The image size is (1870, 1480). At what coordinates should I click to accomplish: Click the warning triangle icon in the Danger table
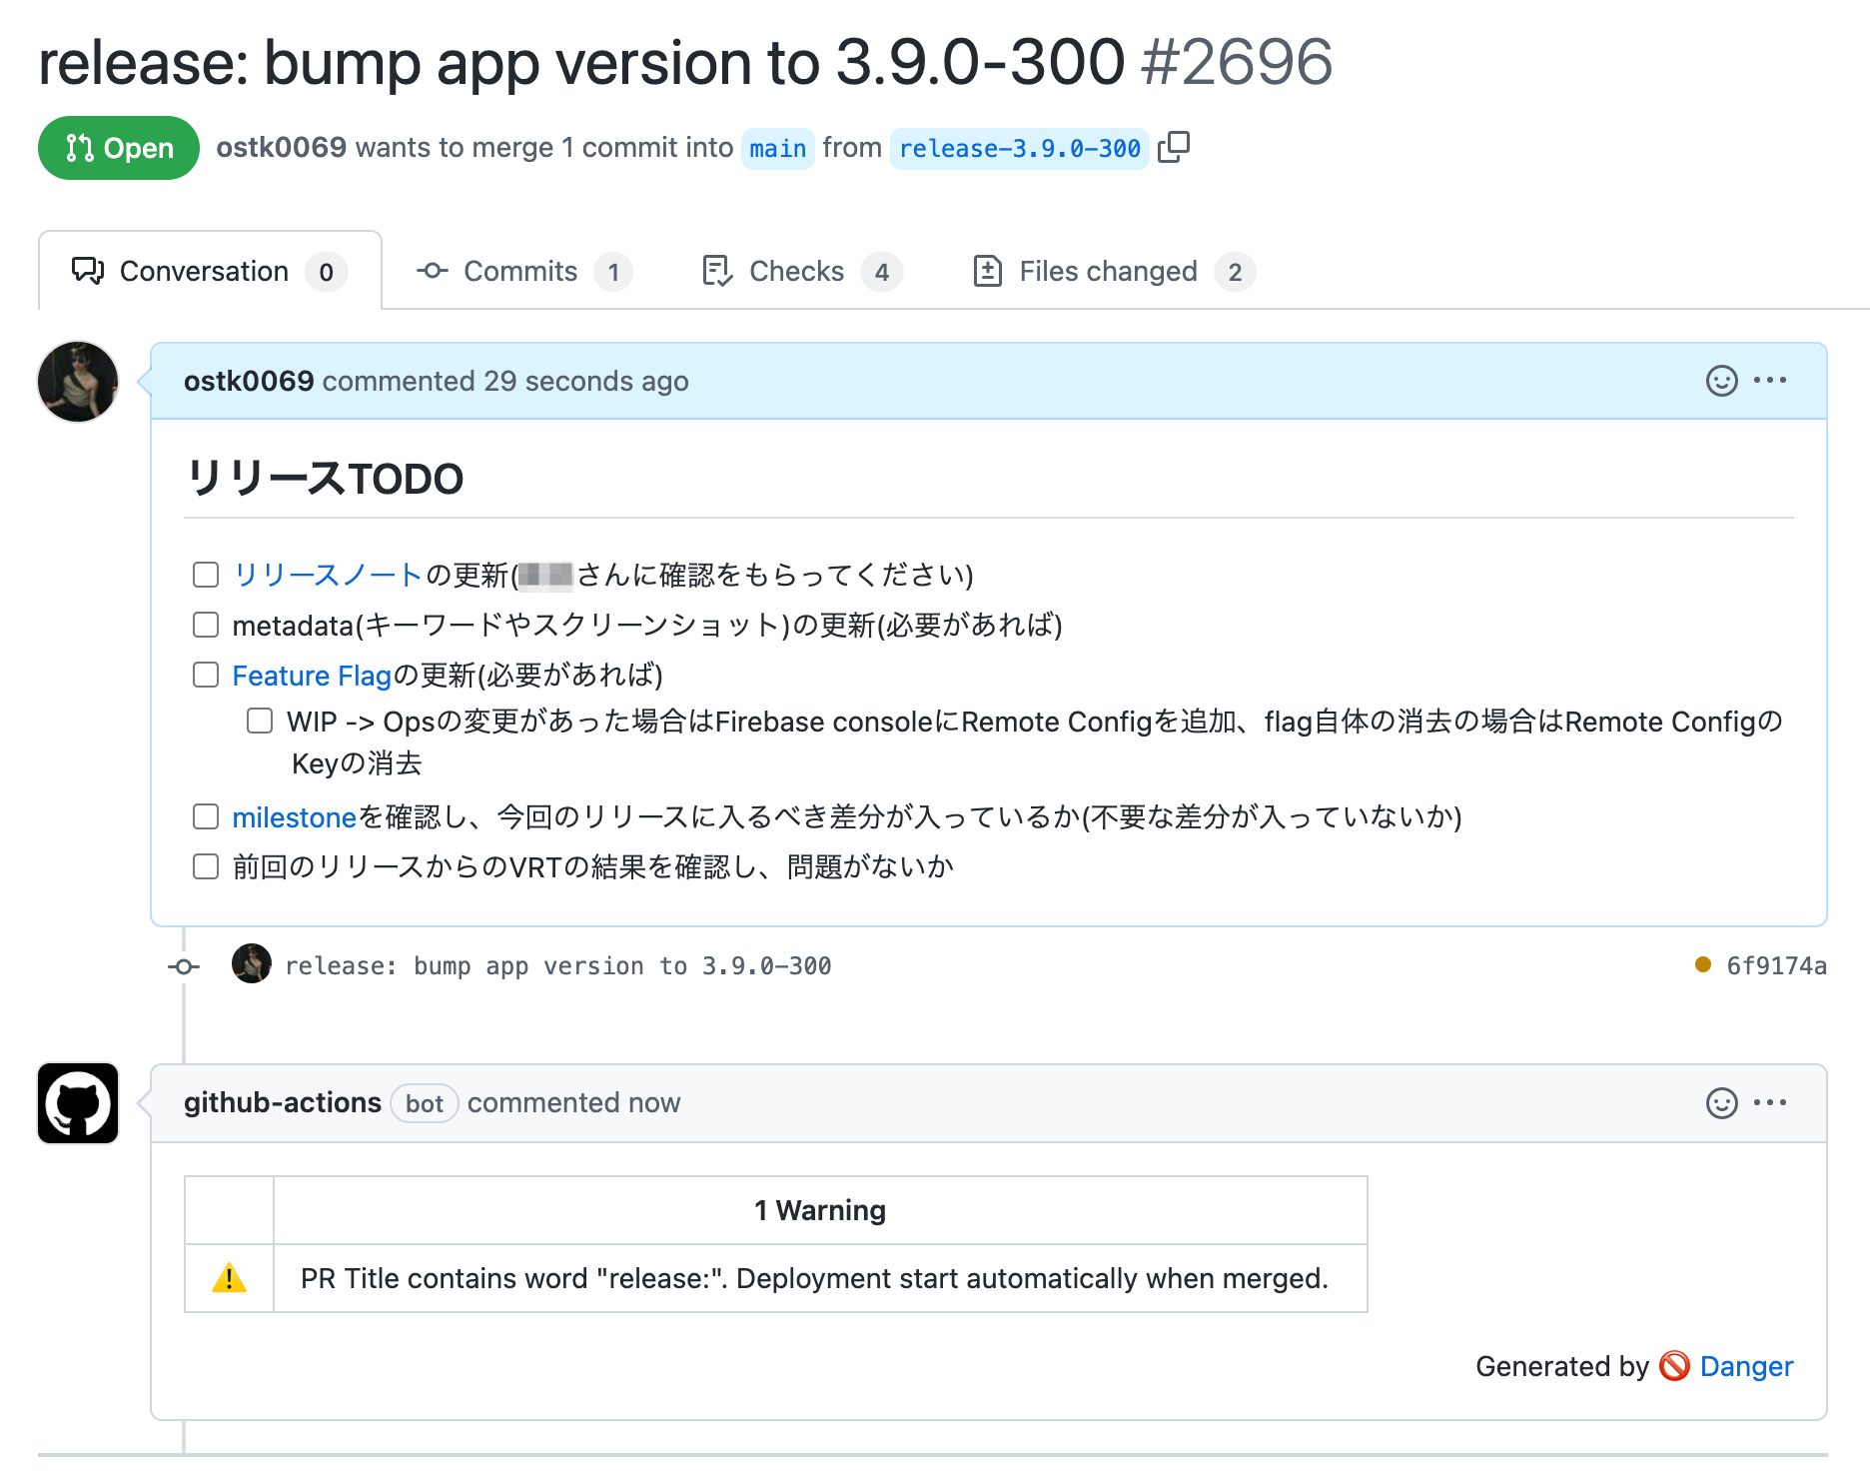[x=229, y=1278]
